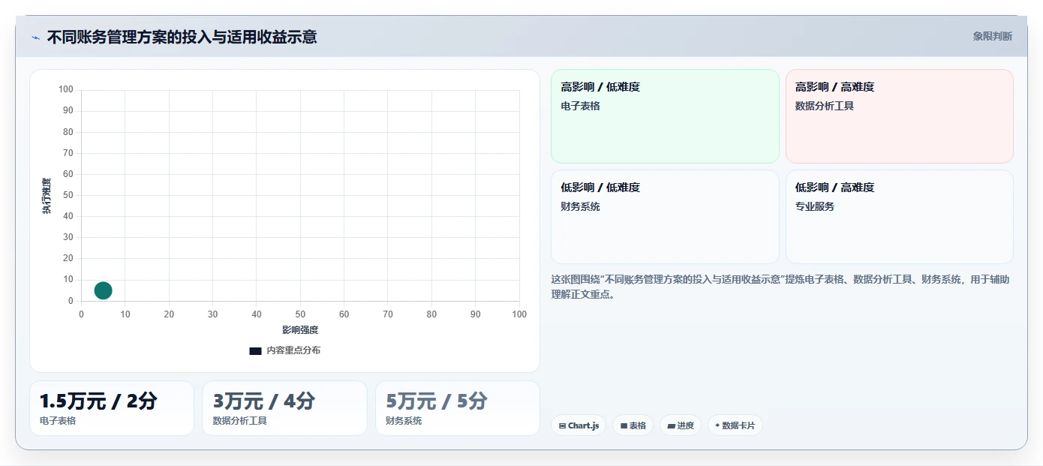Click the 数据分析工具 text in the red card
Viewport: 1043px width, 466px height.
(x=825, y=106)
